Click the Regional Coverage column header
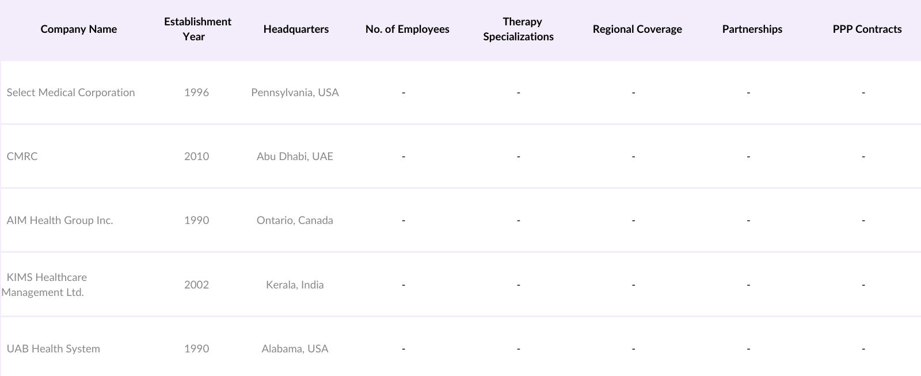Viewport: 921px width, 376px height. pyautogui.click(x=637, y=29)
